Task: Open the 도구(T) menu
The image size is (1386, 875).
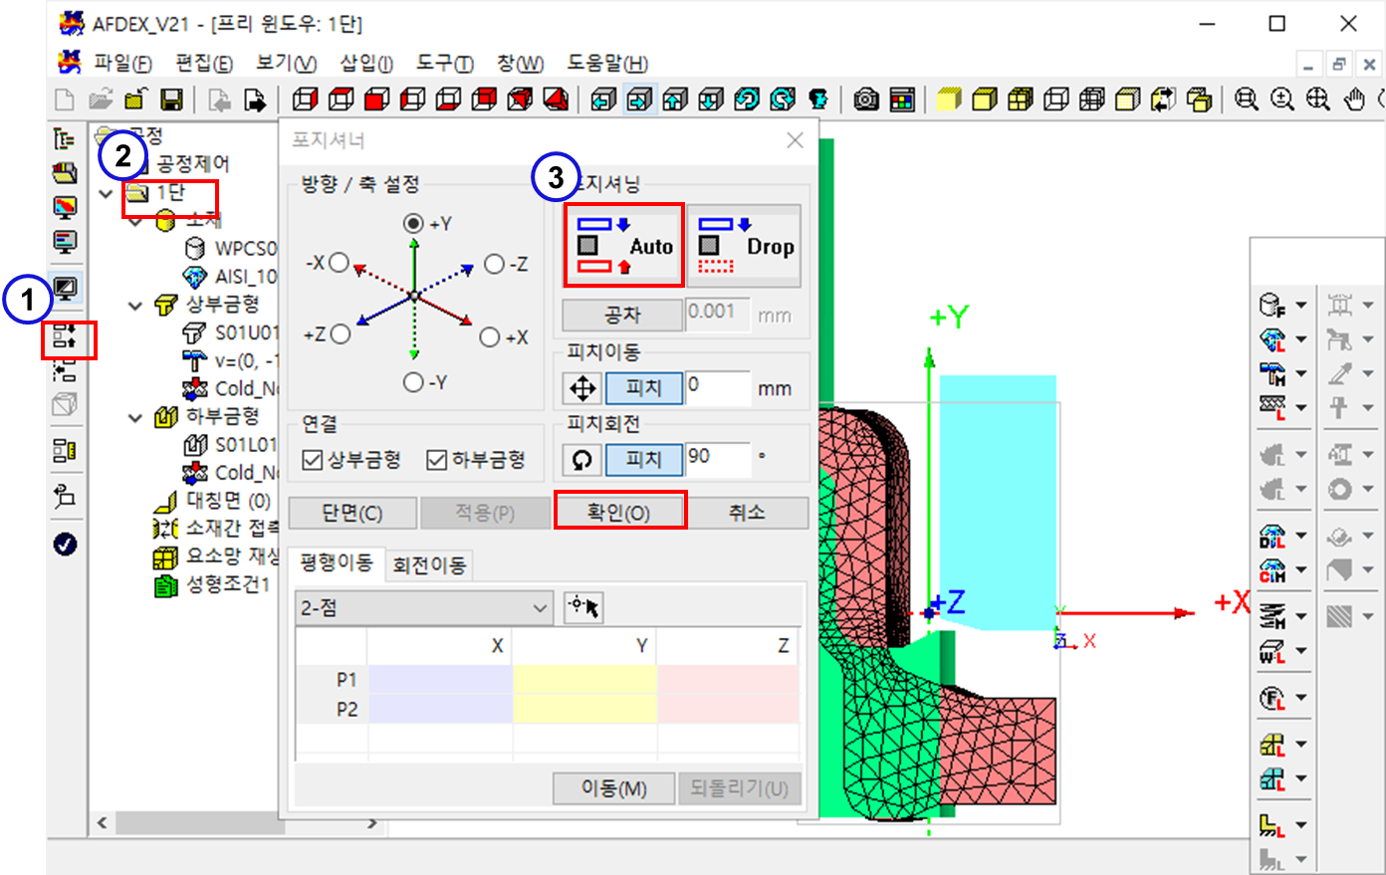Action: click(444, 64)
